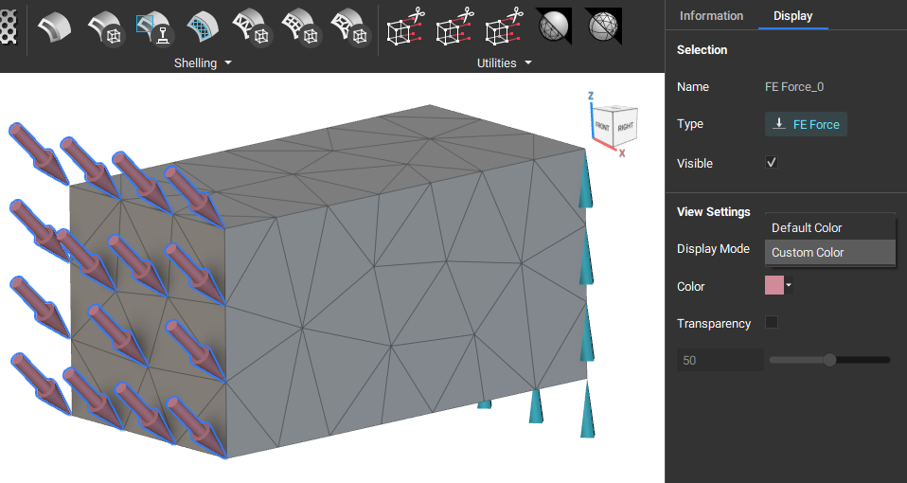Click the transparency slider handle
The height and width of the screenshot is (483, 907).
click(829, 360)
